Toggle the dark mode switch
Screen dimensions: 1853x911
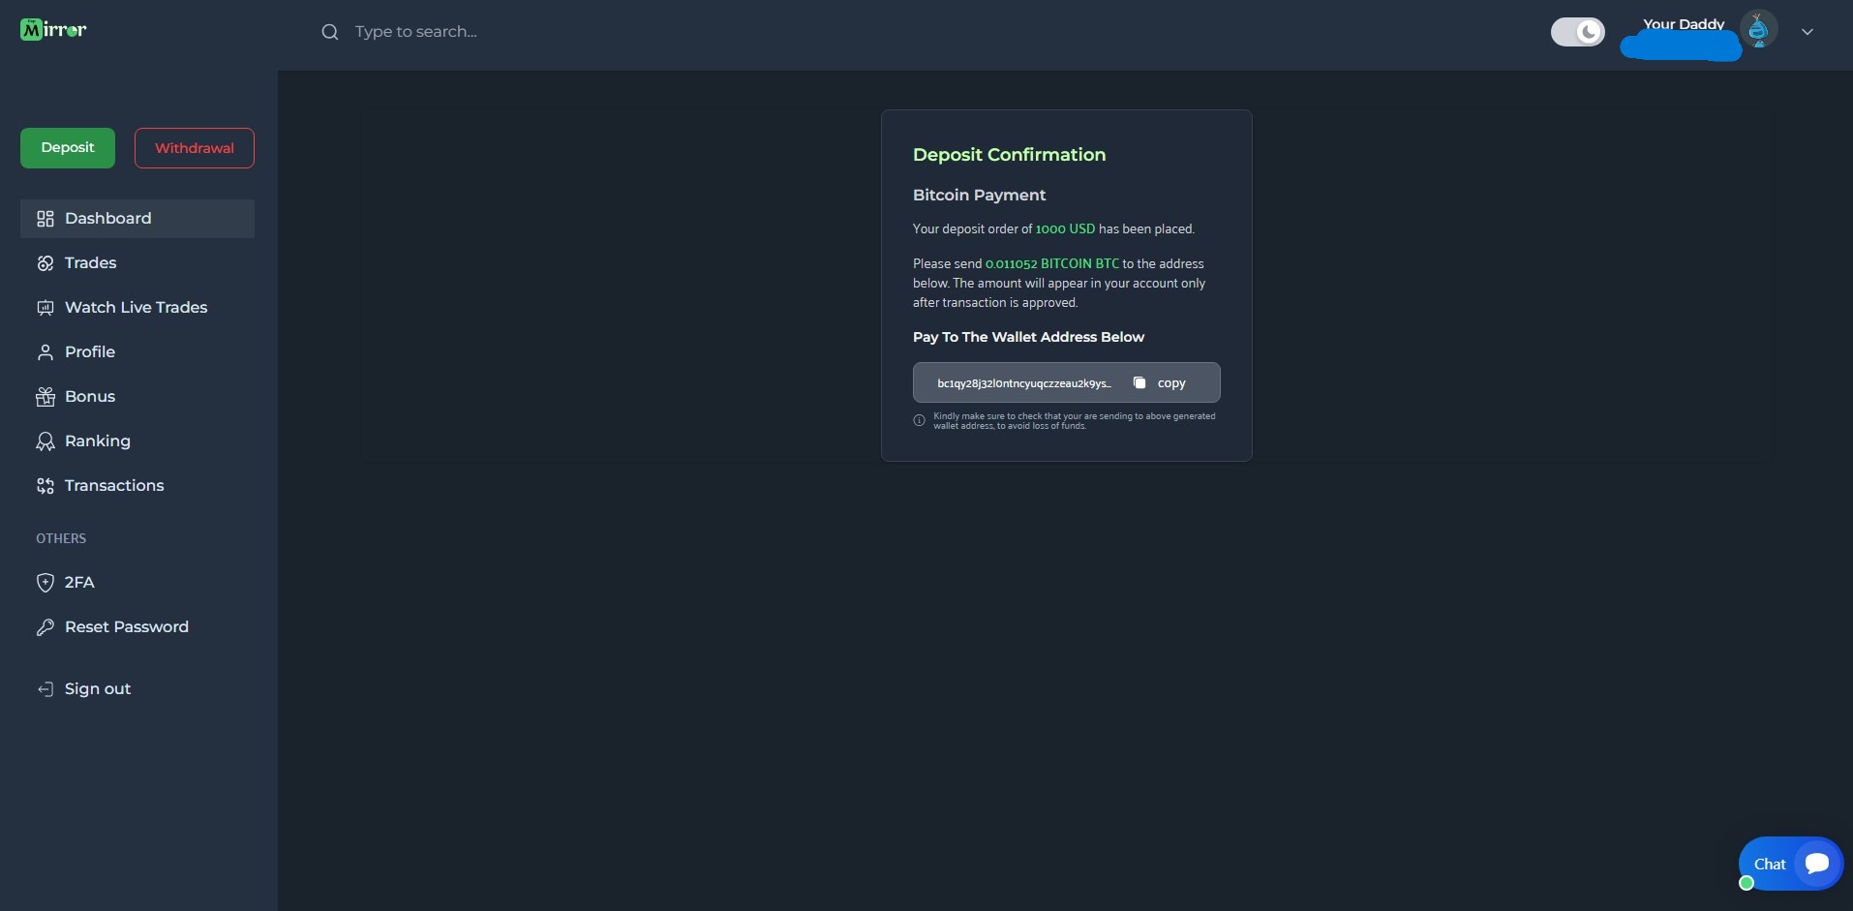pos(1577,32)
